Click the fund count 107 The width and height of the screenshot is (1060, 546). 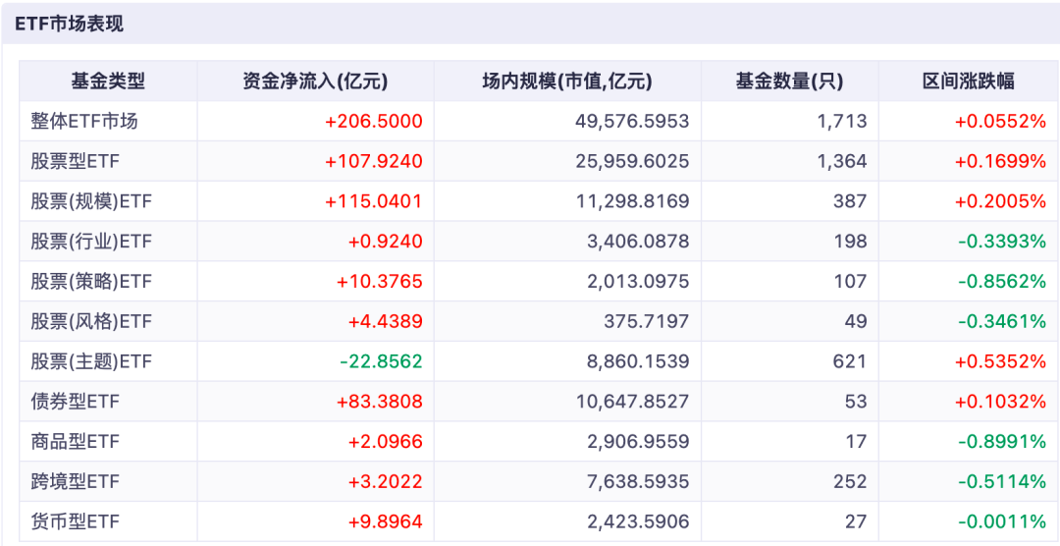850,282
